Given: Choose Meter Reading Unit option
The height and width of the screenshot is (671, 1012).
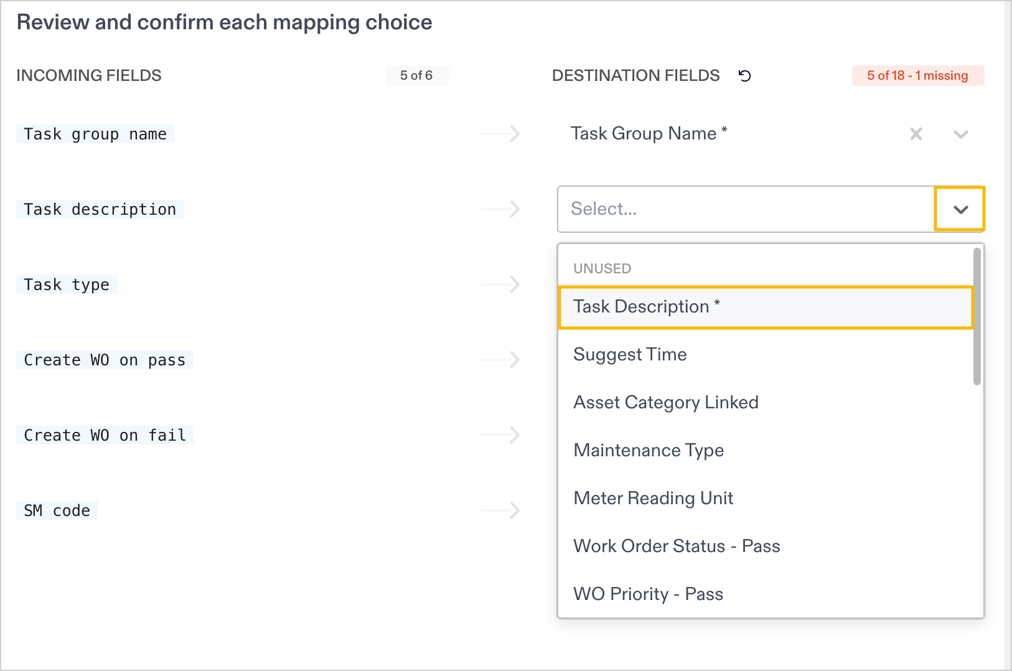Looking at the screenshot, I should (766, 499).
